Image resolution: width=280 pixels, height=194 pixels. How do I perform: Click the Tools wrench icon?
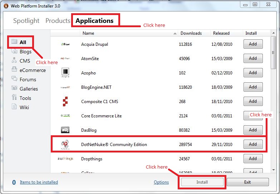[14, 97]
